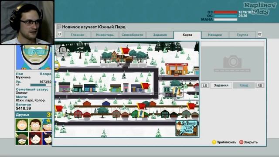Click the Южн. парк, Колор. location text
279x157 pixels.
click(31, 100)
